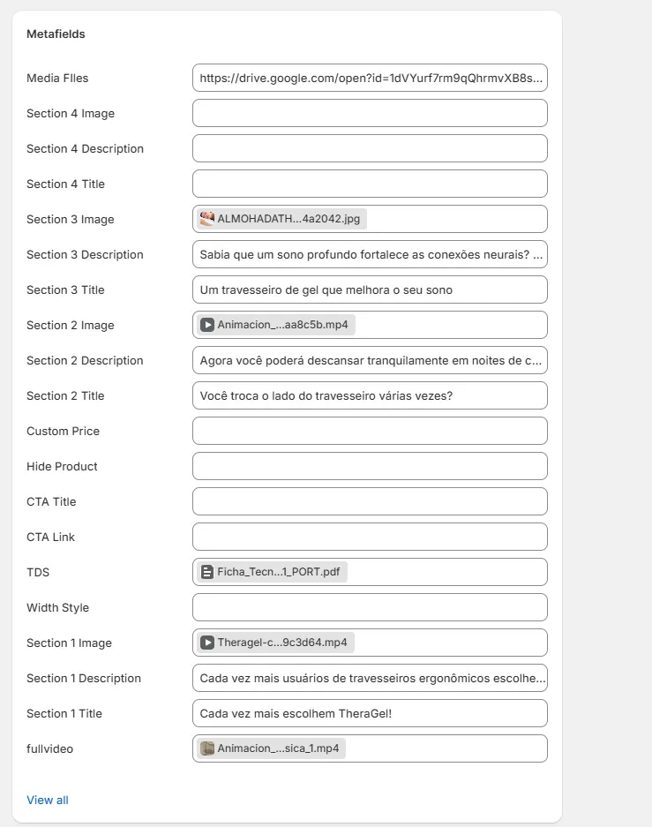The height and width of the screenshot is (827, 652).
Task: Open the View all metafields link
Action: [48, 801]
